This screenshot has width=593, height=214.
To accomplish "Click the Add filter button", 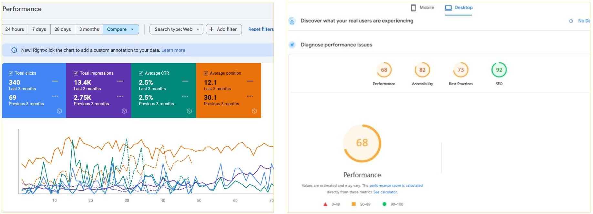I will tap(223, 29).
